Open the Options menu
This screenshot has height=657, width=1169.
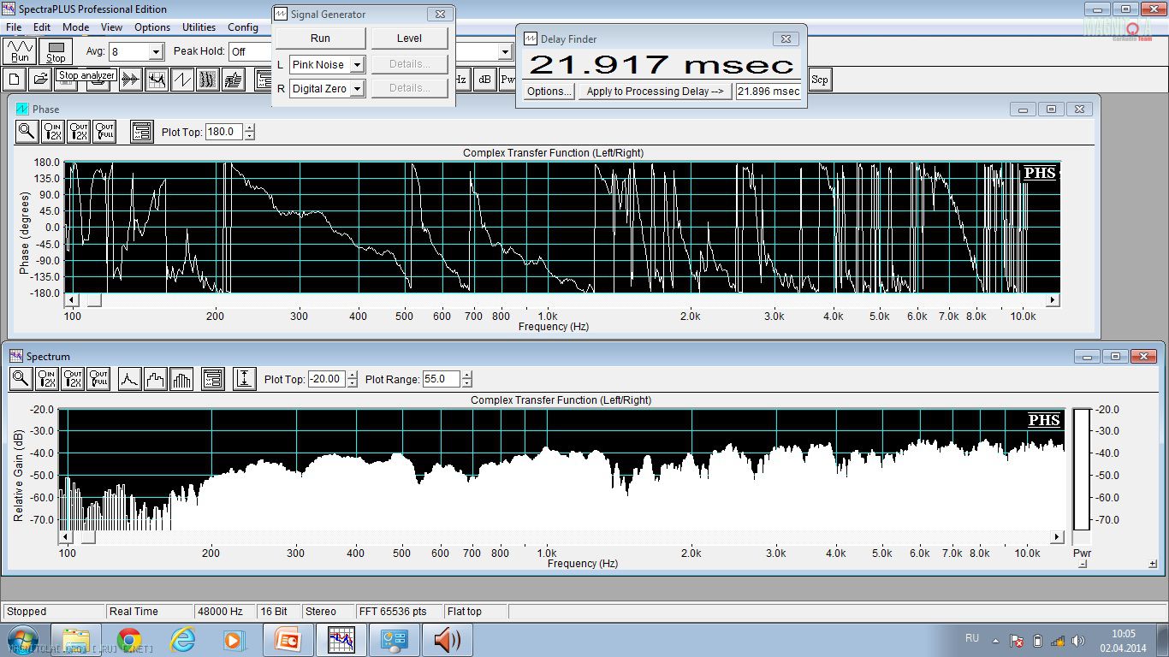click(152, 27)
